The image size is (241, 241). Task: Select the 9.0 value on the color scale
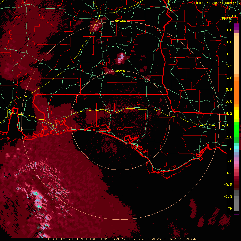229,42
